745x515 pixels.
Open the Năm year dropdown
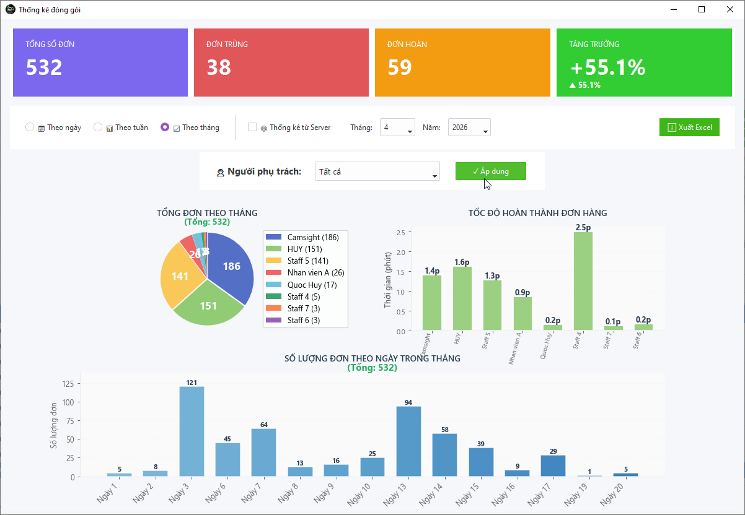[x=469, y=128]
